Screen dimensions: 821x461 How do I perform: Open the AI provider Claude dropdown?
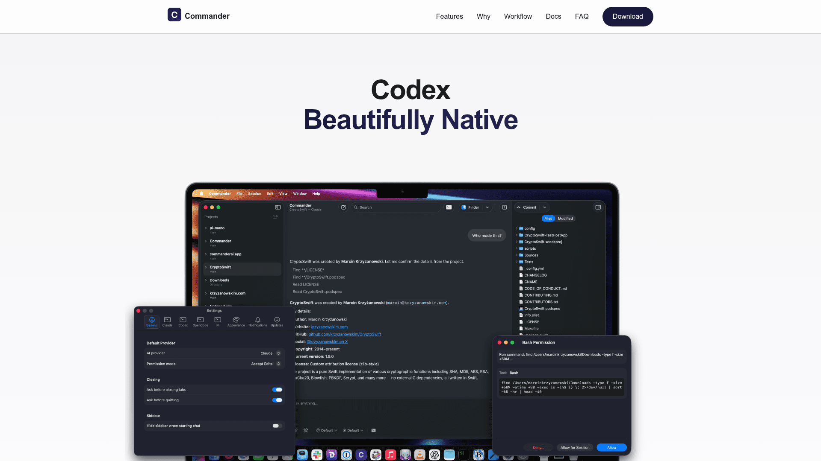click(270, 353)
